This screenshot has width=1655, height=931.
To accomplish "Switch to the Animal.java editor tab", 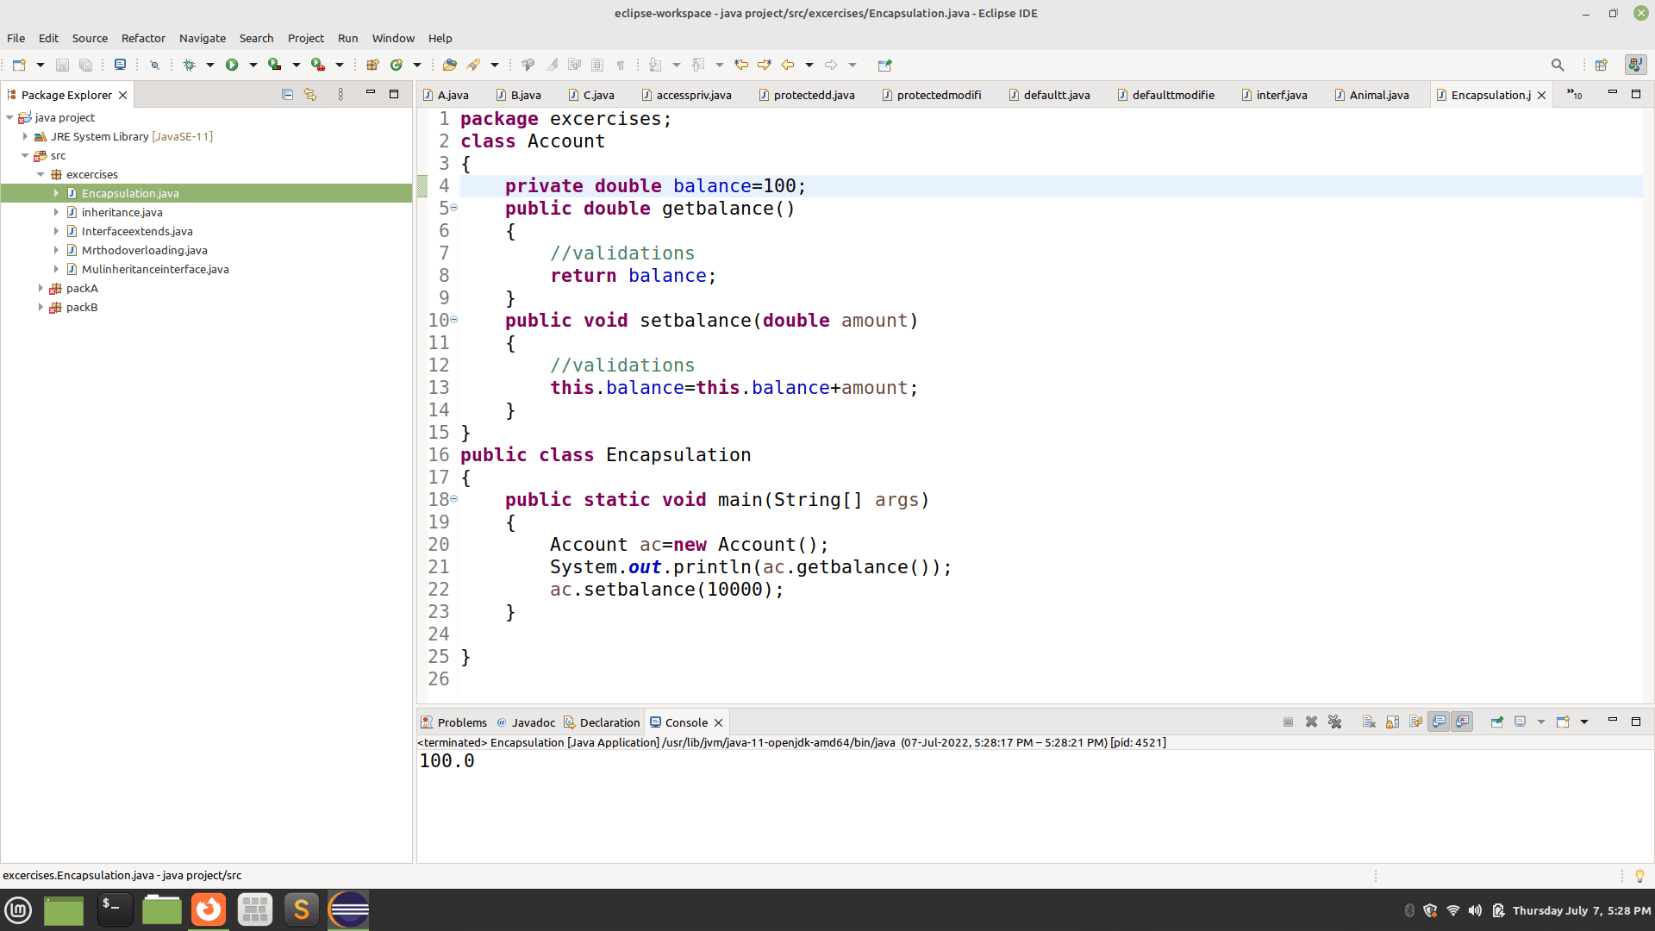I will point(1378,95).
